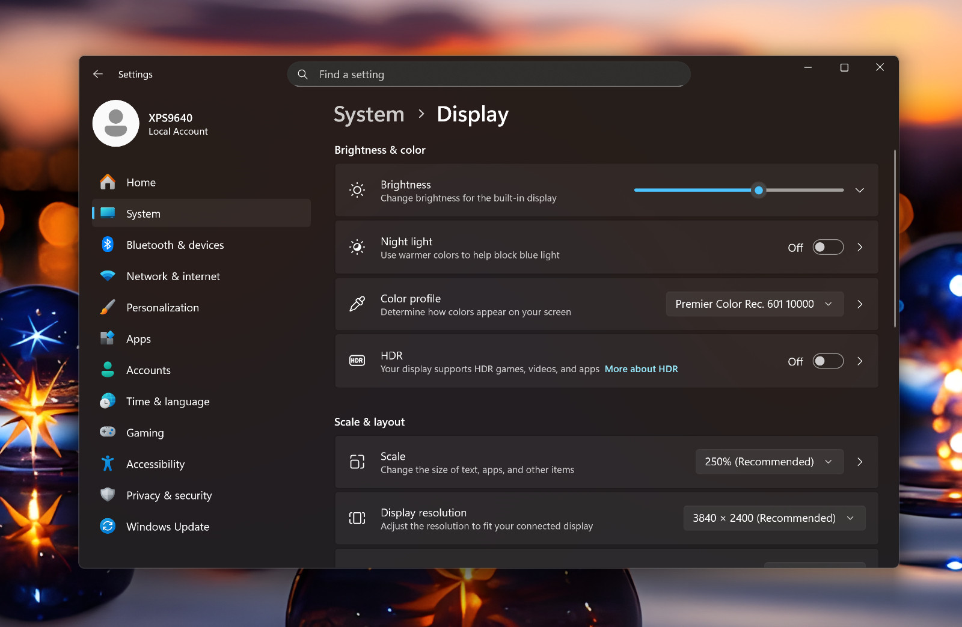Click System in the breadcrumb

pyautogui.click(x=369, y=114)
